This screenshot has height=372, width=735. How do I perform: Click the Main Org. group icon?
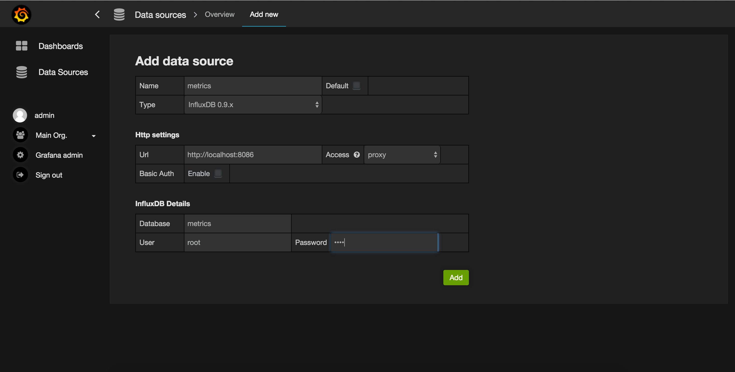(20, 135)
